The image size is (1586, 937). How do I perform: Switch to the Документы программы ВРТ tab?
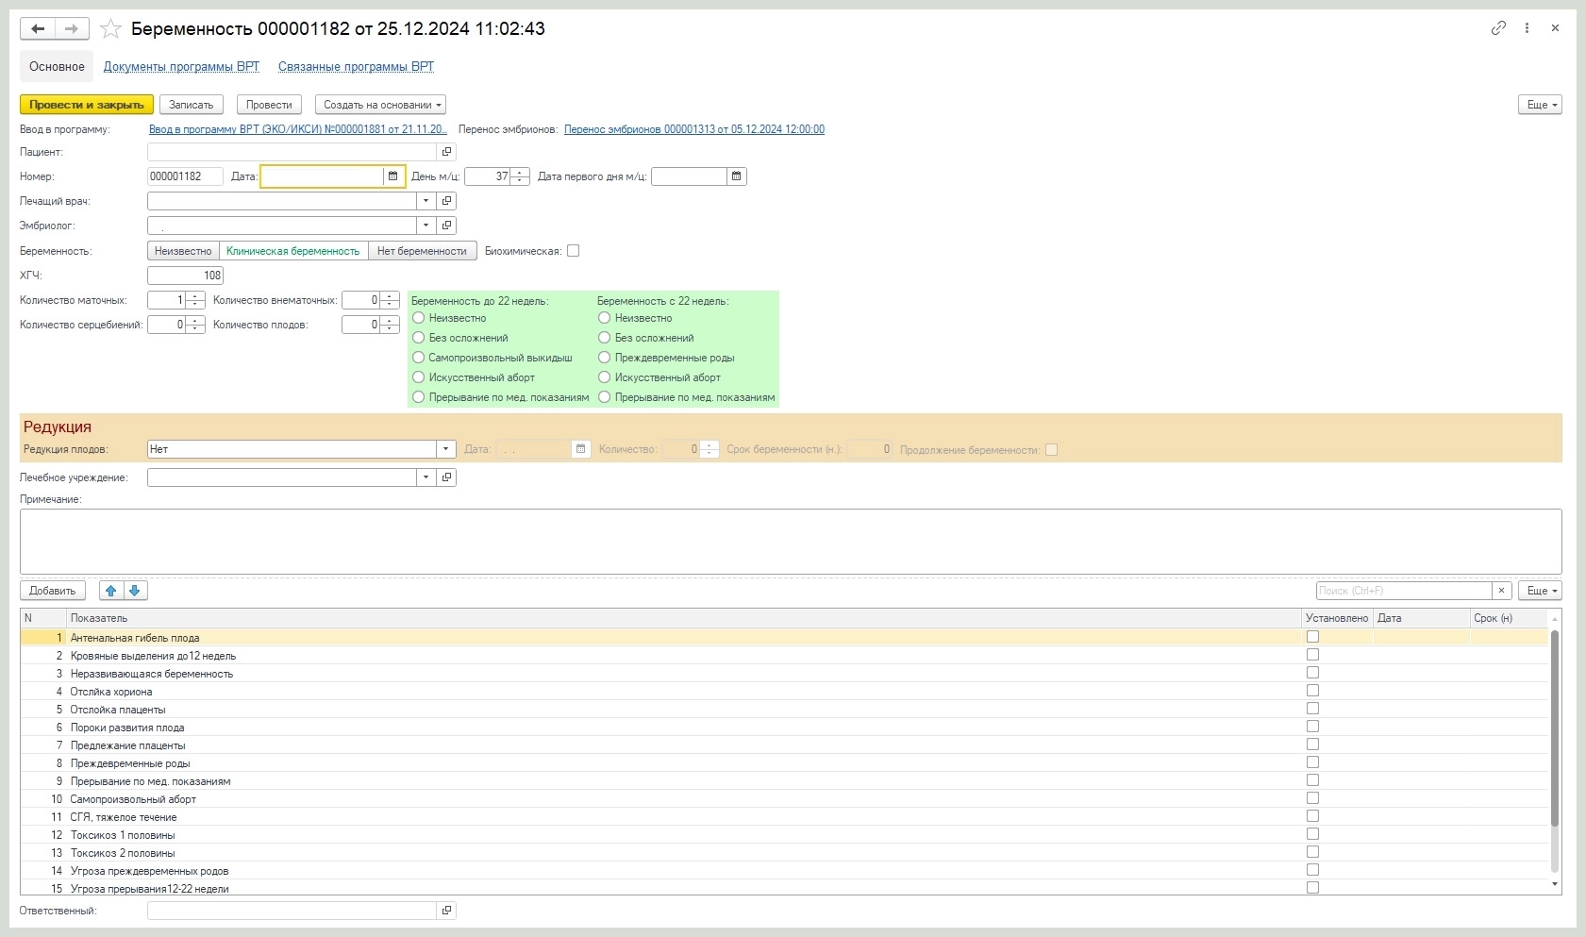[x=181, y=66]
